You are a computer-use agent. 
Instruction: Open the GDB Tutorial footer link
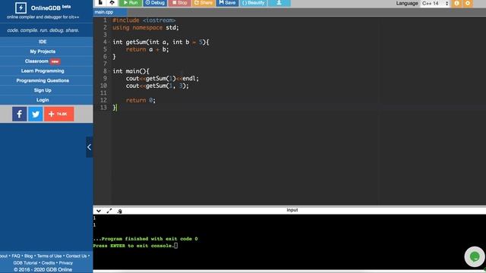pos(25,263)
